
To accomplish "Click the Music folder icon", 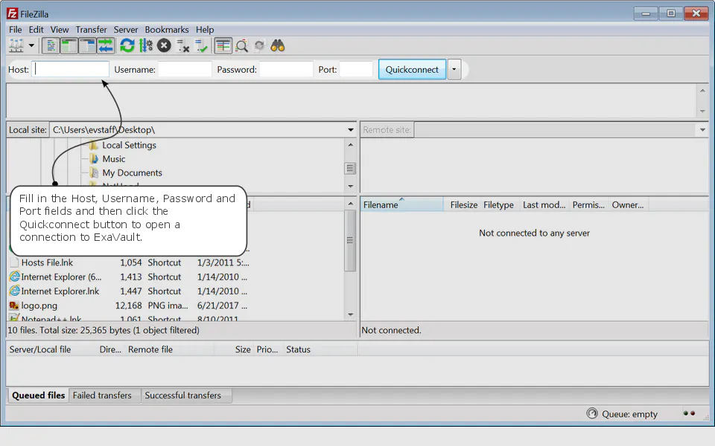I will tap(94, 159).
